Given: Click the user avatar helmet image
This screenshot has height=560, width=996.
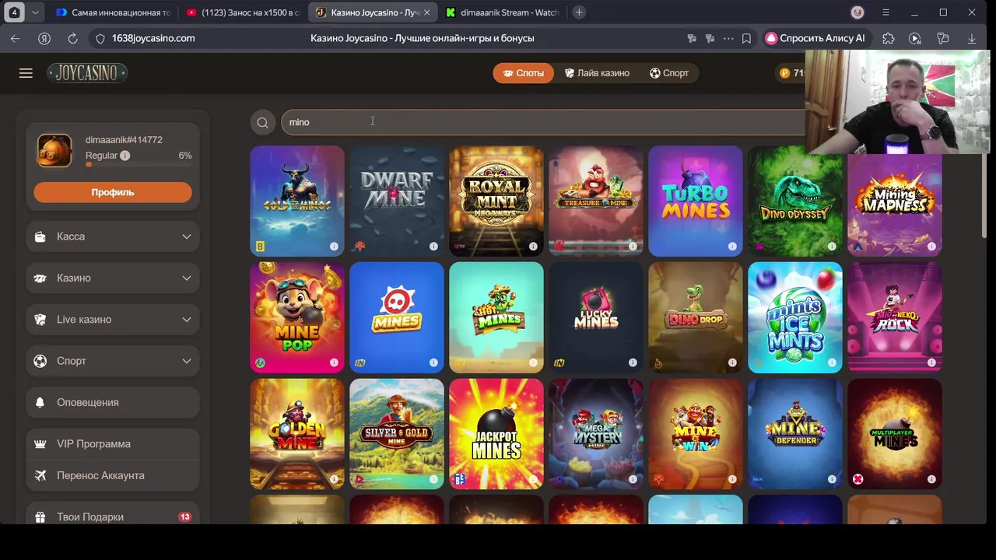Looking at the screenshot, I should point(54,150).
